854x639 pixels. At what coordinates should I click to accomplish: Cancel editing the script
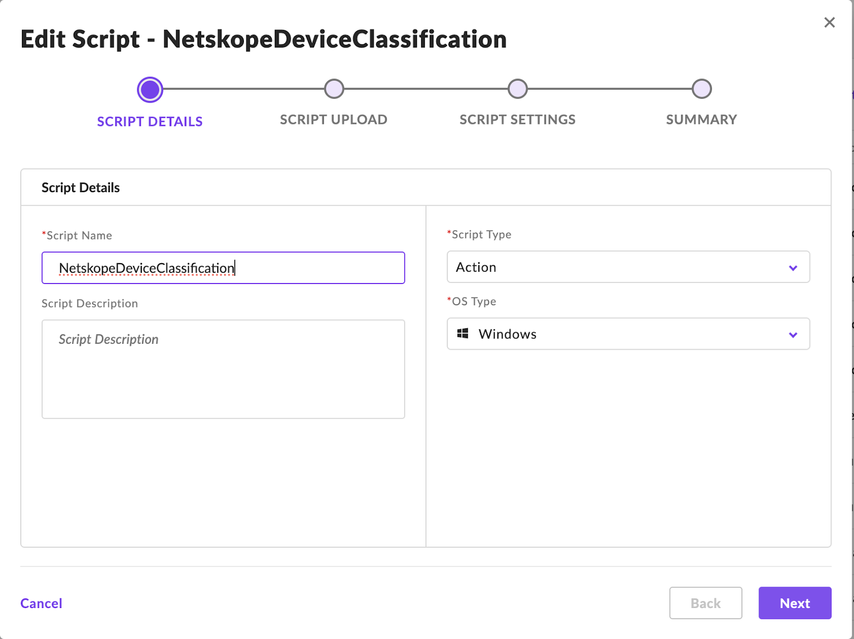[x=41, y=603]
